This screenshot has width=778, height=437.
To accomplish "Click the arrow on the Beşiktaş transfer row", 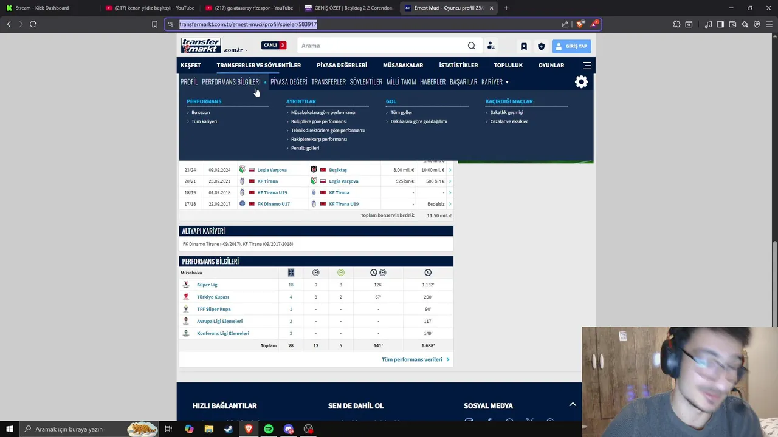I will pyautogui.click(x=450, y=170).
